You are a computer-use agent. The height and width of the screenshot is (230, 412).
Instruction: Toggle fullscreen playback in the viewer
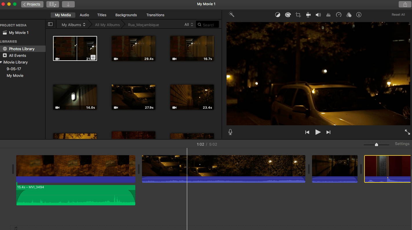point(407,132)
